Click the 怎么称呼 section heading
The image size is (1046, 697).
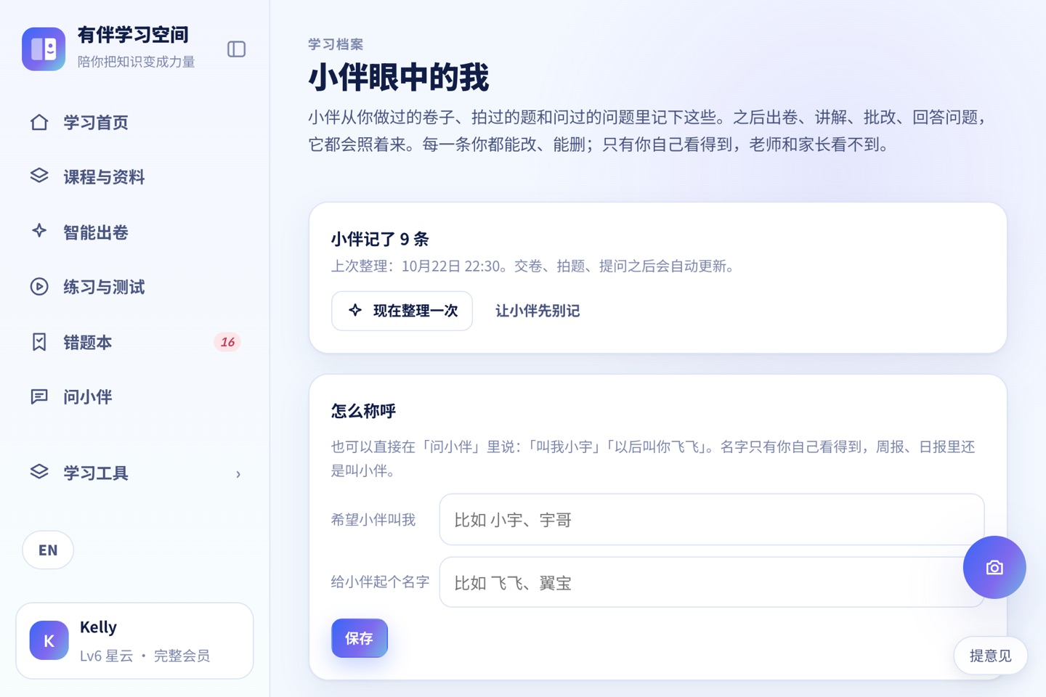coord(363,411)
